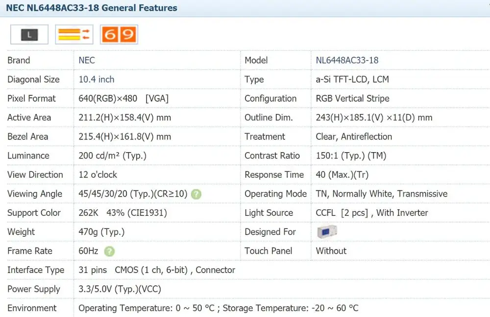Click the 'Contrast Ratio' label

point(272,156)
